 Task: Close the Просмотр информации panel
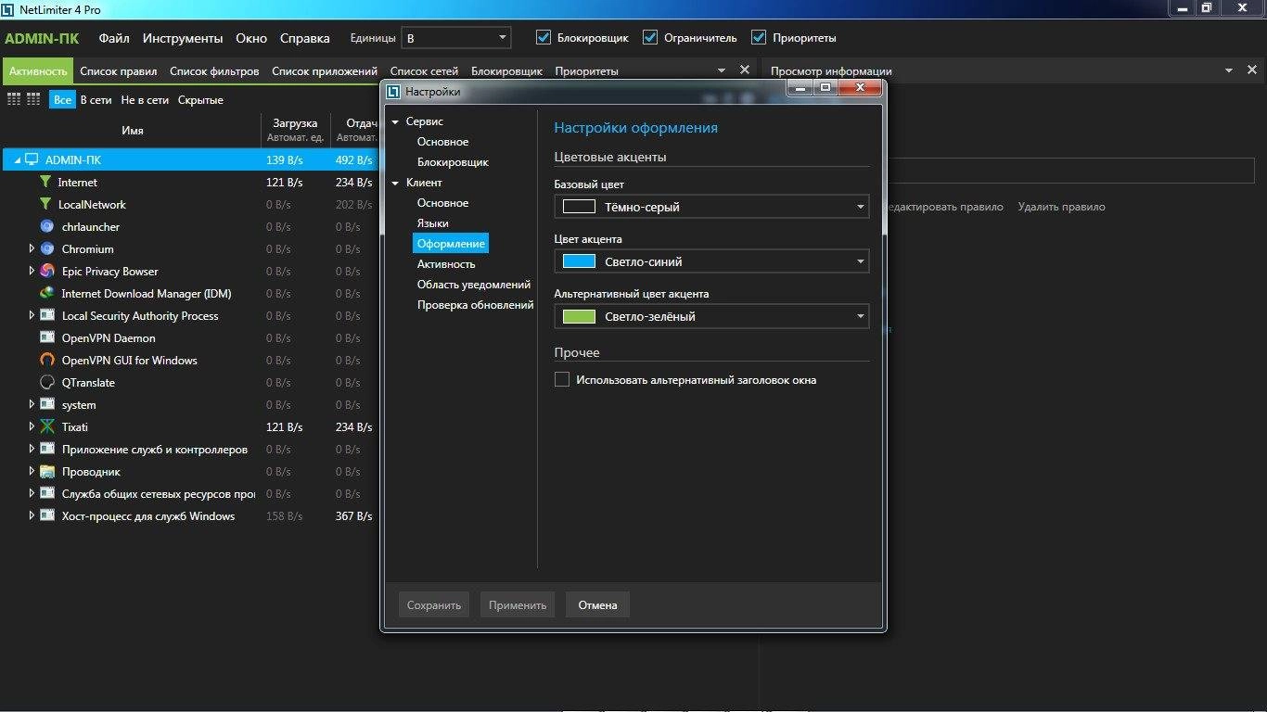[1253, 70]
